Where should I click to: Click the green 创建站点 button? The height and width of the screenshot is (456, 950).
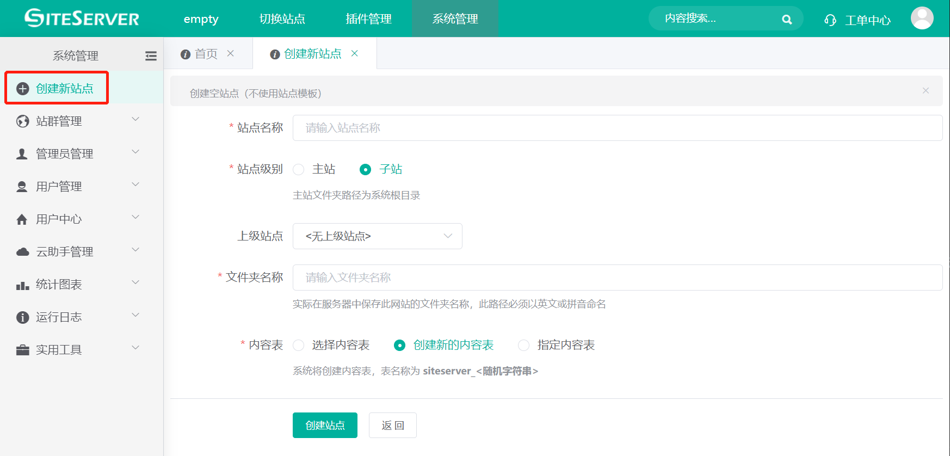click(x=325, y=426)
